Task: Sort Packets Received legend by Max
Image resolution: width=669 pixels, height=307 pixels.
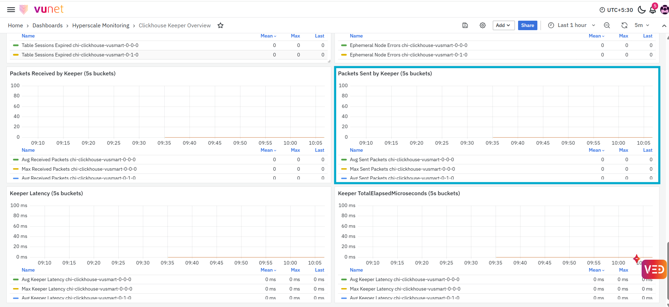Action: coord(296,150)
